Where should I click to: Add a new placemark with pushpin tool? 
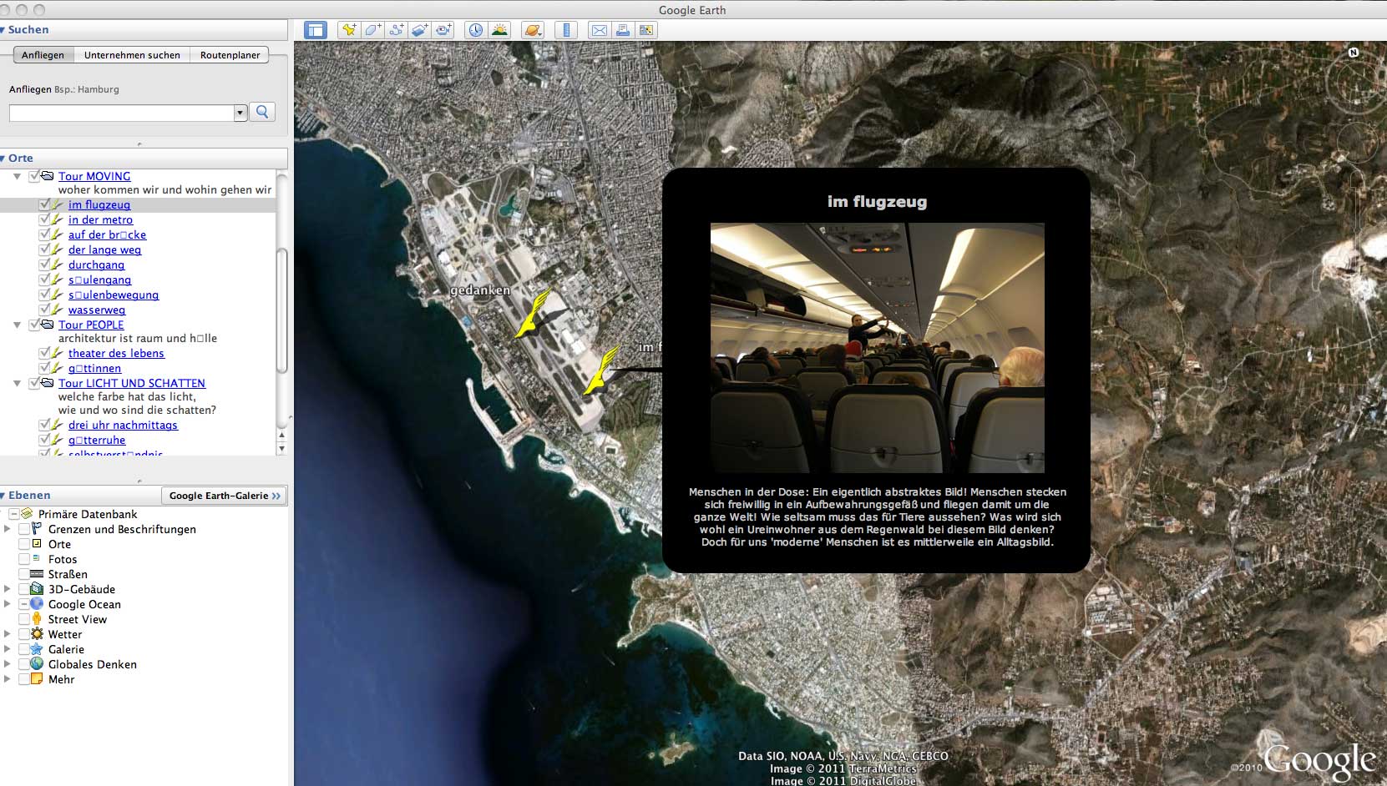coord(349,30)
